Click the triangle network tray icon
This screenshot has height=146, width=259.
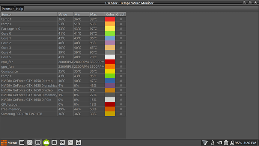205,143
